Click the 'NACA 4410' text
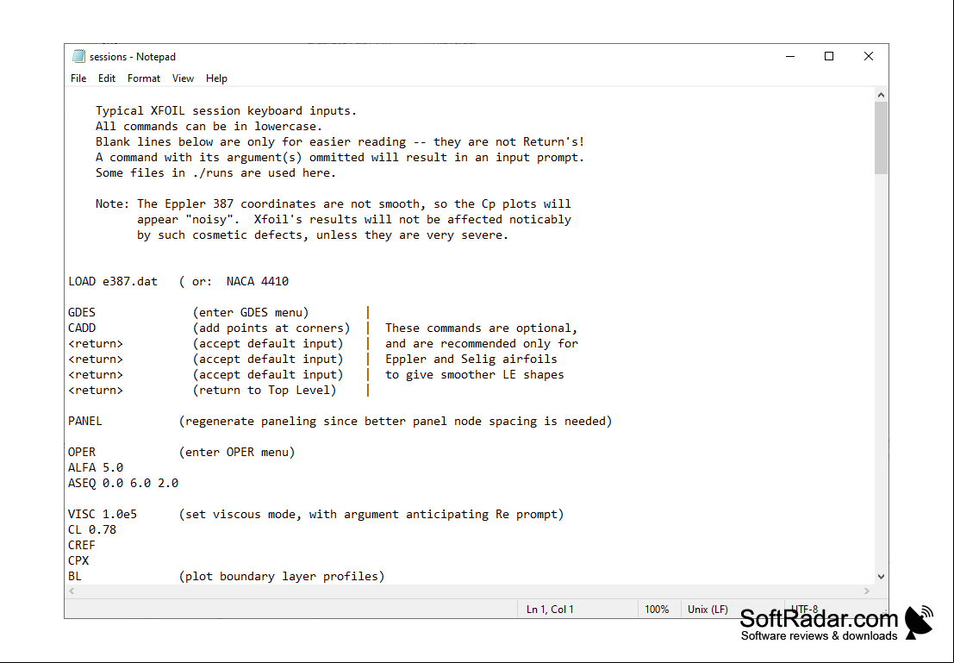Image resolution: width=954 pixels, height=663 pixels. [258, 281]
